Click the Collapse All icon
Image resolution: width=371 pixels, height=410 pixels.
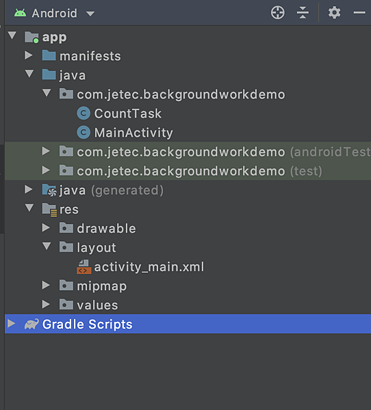[x=303, y=12]
